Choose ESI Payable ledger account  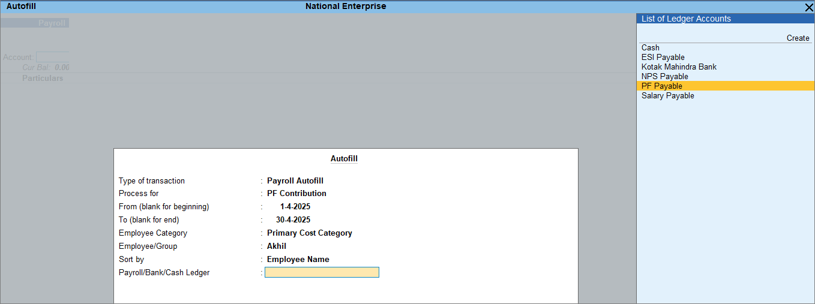pyautogui.click(x=663, y=58)
